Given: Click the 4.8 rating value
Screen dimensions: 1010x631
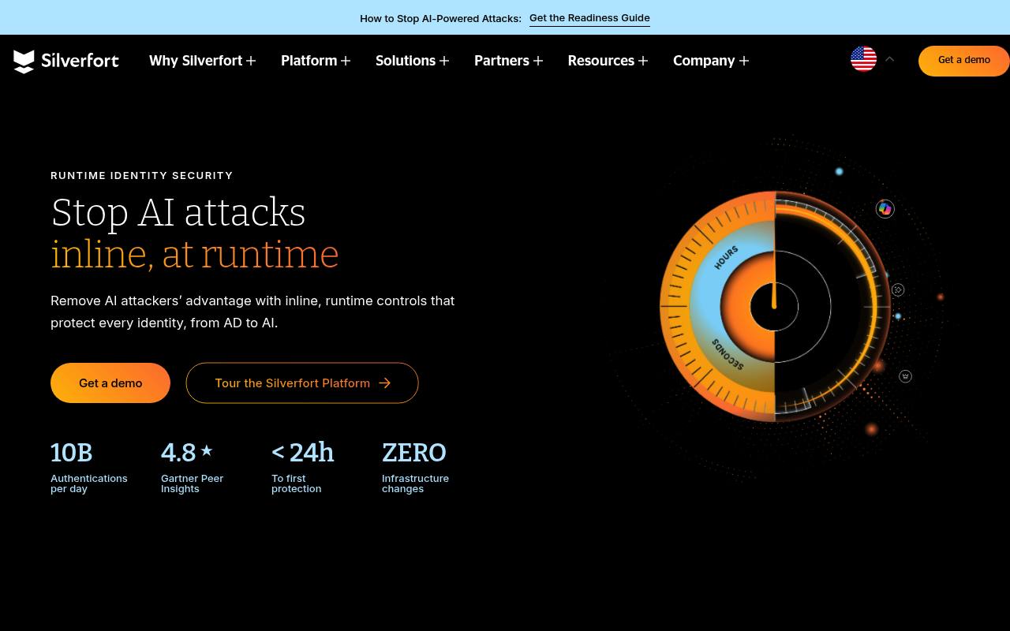Looking at the screenshot, I should click(178, 453).
